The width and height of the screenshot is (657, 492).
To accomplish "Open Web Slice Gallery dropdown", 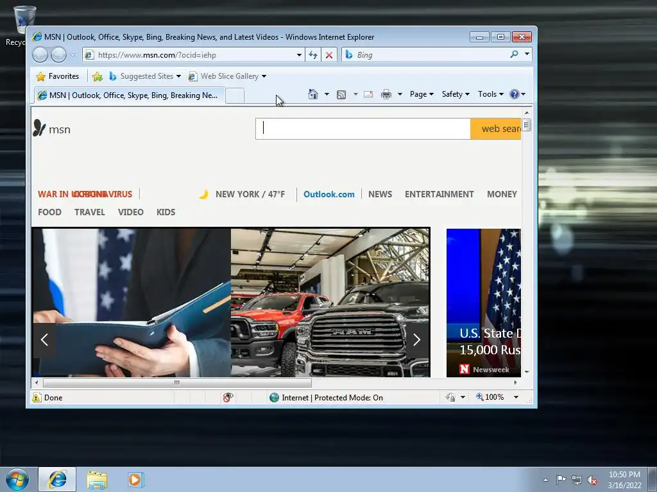I will 227,76.
